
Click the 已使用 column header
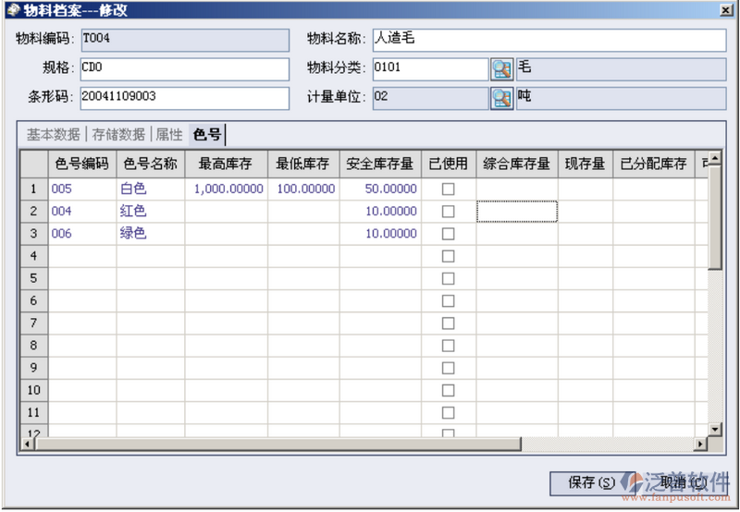(x=449, y=165)
